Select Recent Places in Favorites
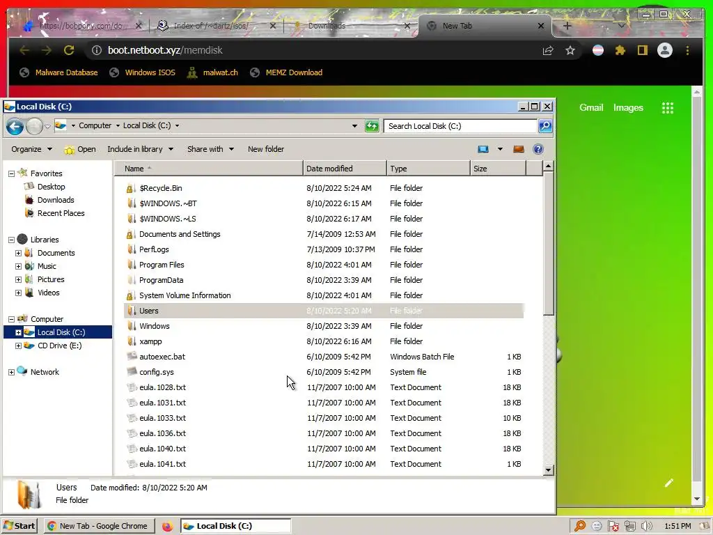Viewport: 713px width, 535px height. (61, 213)
